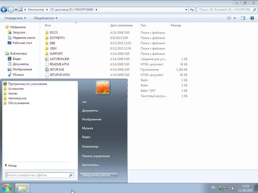Open Документы from Start menu right pane
The image size is (258, 193).
click(90, 111)
